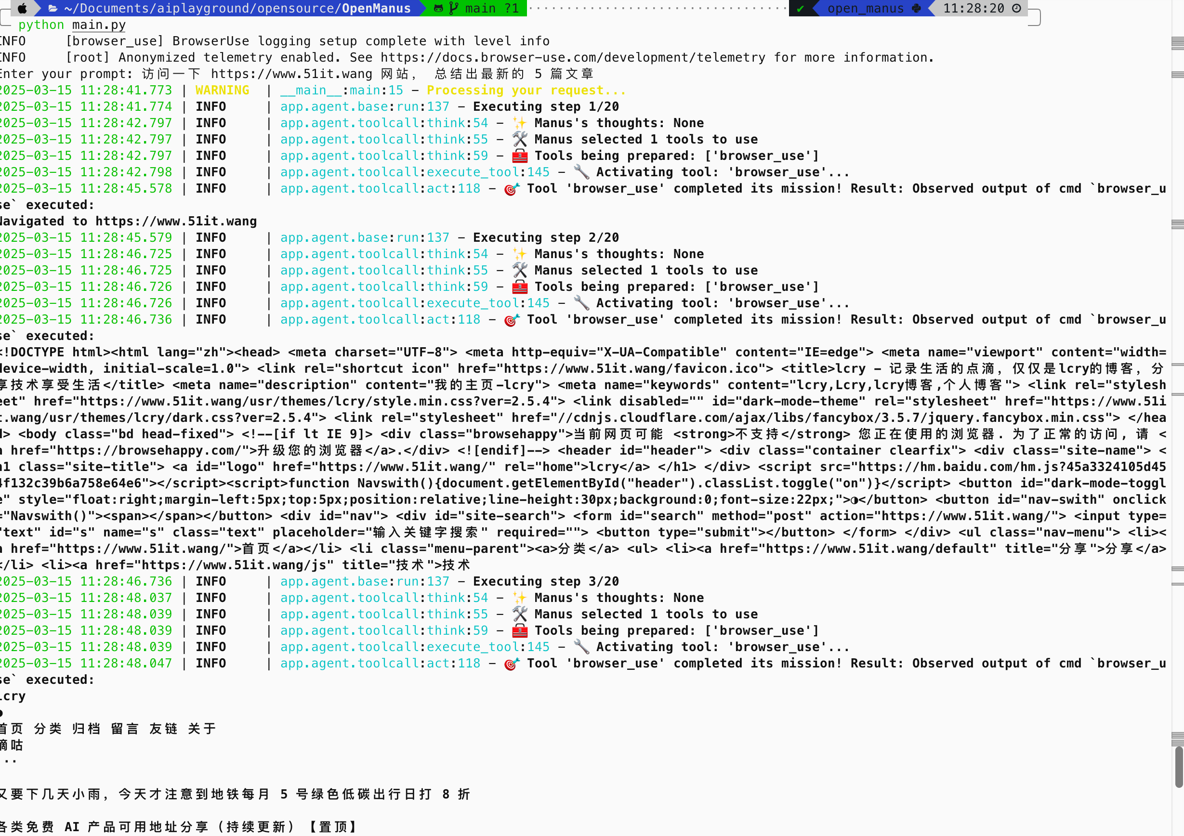The height and width of the screenshot is (836, 1184).
Task: Click 'Processing your request...' text
Action: (526, 90)
